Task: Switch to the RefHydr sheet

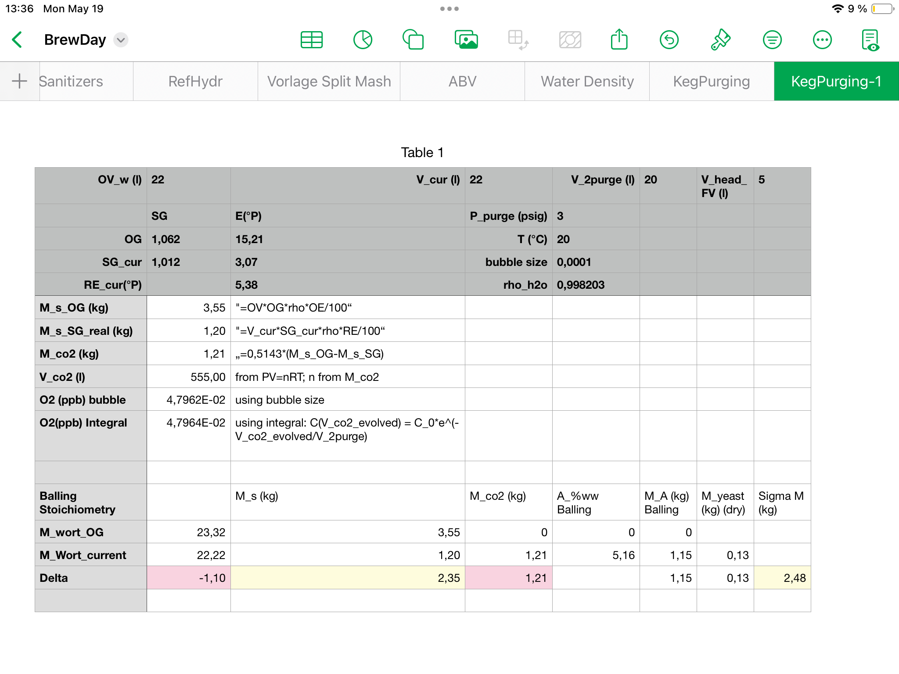Action: coord(195,81)
